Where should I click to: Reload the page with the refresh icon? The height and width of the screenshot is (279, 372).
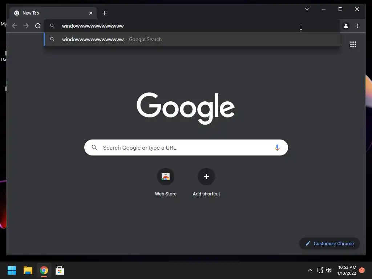[x=38, y=26]
